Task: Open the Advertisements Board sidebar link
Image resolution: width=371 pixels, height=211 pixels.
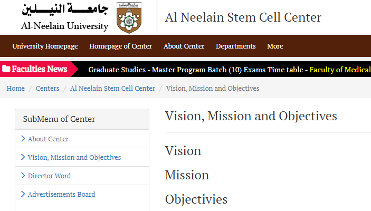Action: tap(62, 194)
